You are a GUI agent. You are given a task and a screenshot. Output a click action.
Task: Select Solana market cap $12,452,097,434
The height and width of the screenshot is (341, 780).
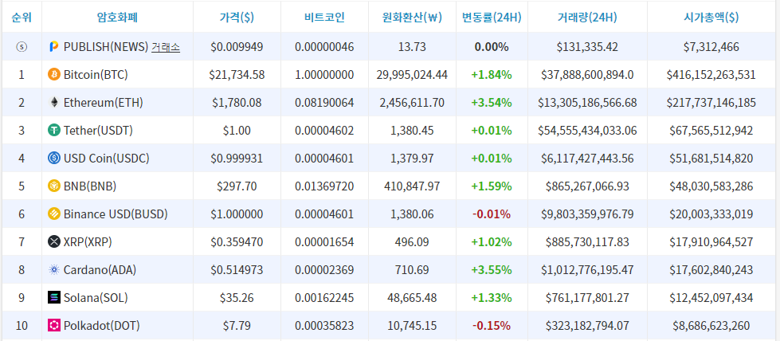pos(711,298)
